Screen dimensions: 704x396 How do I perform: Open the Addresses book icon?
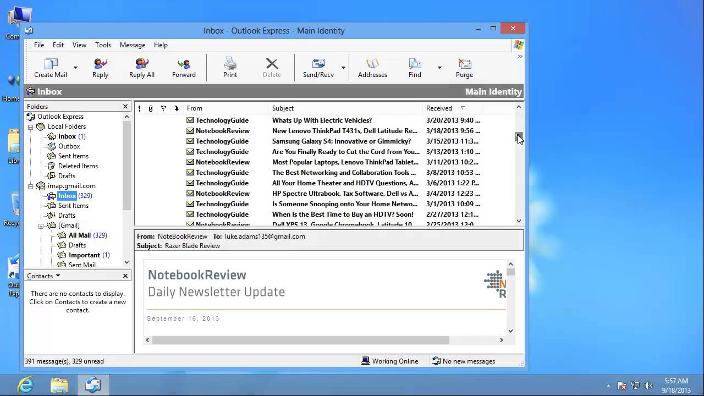pos(372,68)
